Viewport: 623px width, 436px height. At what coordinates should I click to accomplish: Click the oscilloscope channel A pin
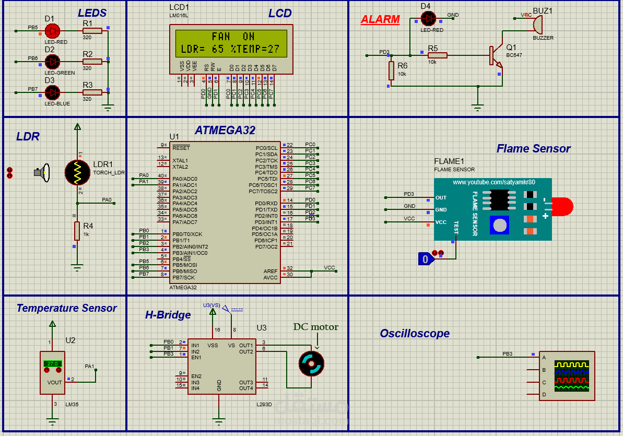(x=533, y=357)
